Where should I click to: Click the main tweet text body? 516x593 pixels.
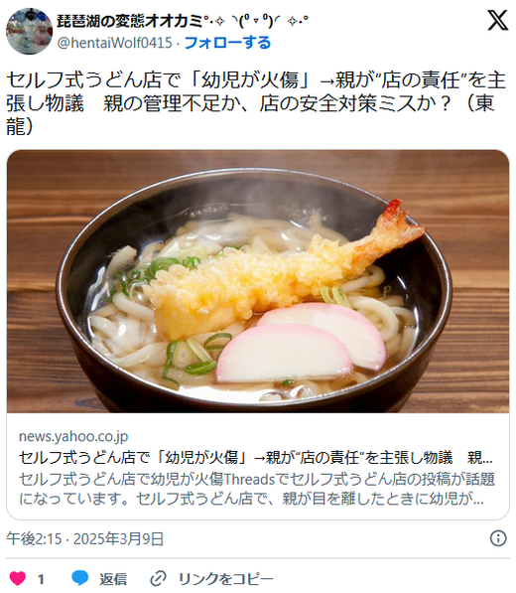(x=256, y=103)
